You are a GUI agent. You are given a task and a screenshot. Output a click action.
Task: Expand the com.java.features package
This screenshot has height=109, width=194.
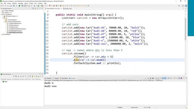click(5, 20)
